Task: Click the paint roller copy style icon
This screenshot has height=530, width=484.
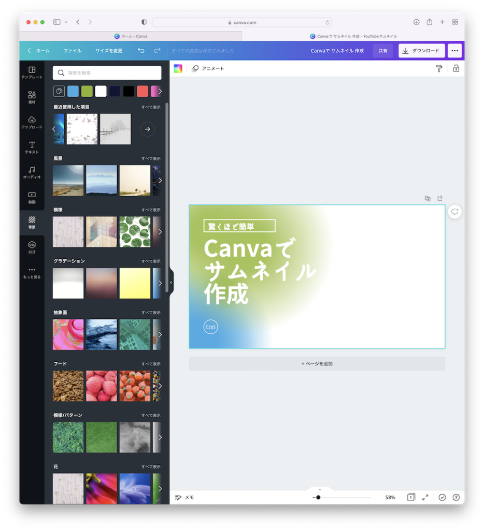Action: tap(439, 68)
